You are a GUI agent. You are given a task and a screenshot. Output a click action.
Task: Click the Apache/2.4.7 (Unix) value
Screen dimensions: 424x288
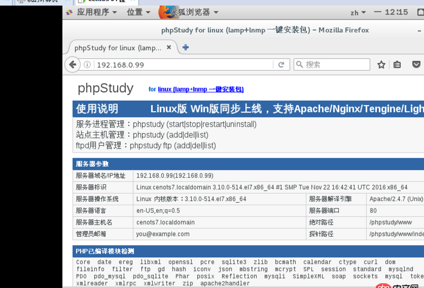click(x=396, y=199)
